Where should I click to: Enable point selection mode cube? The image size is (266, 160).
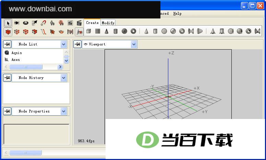click(17, 32)
